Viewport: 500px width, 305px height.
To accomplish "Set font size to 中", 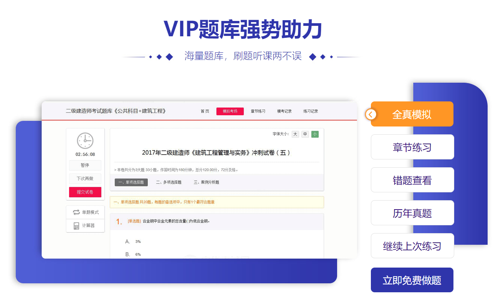I will 305,134.
